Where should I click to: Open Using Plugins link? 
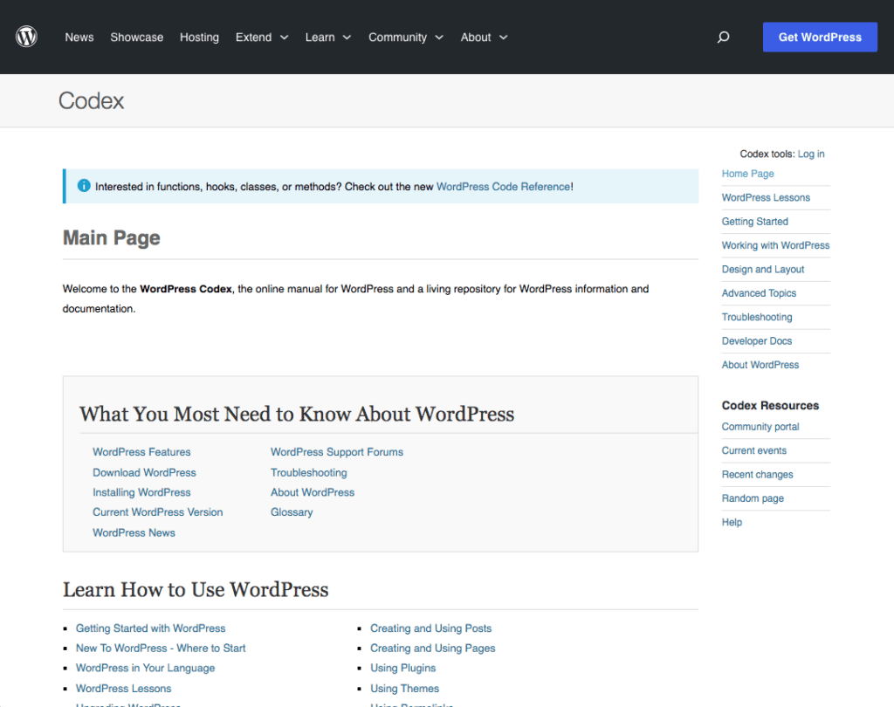[402, 668]
